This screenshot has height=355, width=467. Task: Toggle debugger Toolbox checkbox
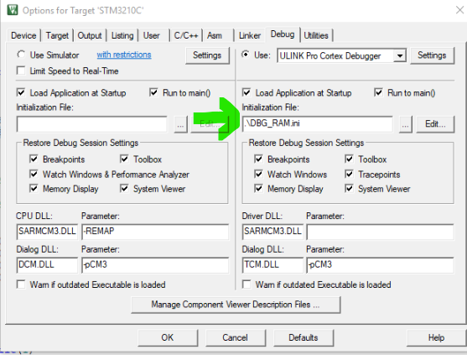click(349, 159)
